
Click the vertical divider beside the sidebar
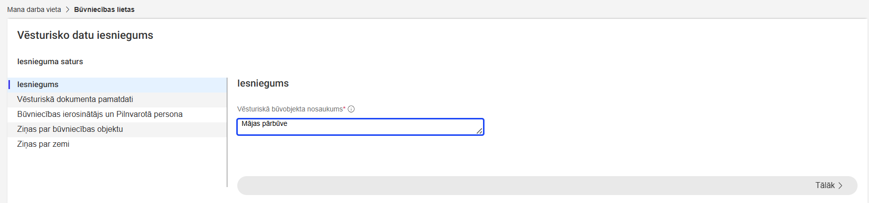point(227,132)
